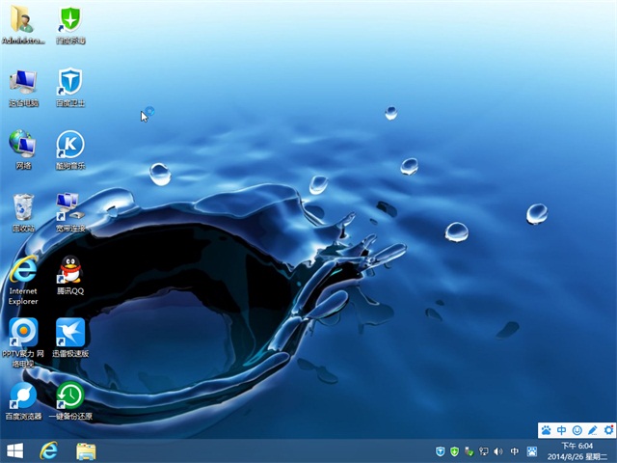Viewport: 617px width, 463px height.
Task: Open Baidu Guard (百度卫士) desktop shortcut
Action: tap(69, 82)
